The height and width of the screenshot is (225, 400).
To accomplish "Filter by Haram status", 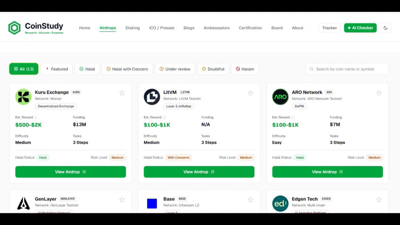I will click(245, 69).
